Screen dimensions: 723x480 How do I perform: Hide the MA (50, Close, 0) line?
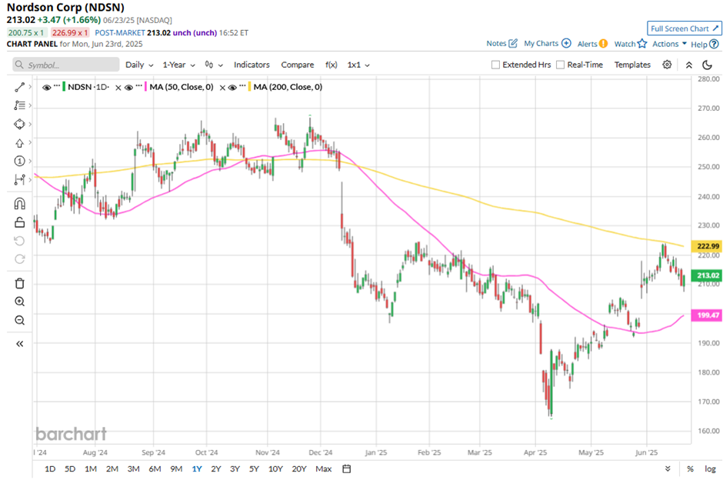(x=129, y=88)
